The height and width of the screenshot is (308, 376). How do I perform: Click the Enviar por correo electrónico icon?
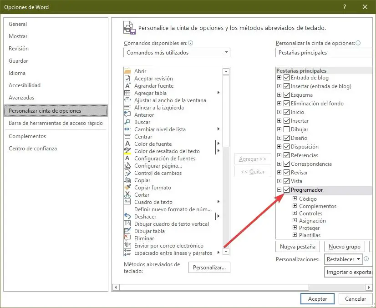coord(127,246)
